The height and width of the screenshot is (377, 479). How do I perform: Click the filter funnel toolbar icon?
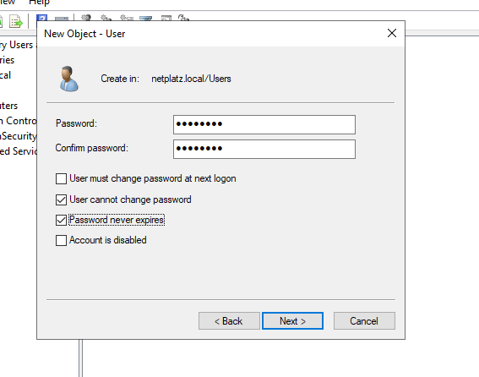coord(145,19)
